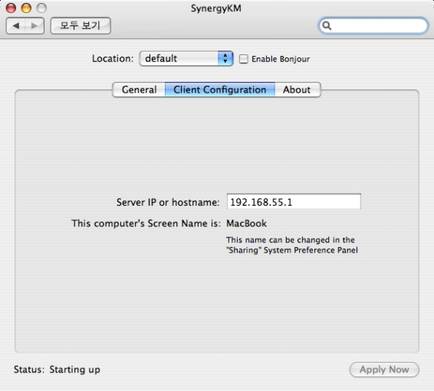Close the SynergyKM window with the red button
Screen dimensions: 434x391
pyautogui.click(x=11, y=8)
